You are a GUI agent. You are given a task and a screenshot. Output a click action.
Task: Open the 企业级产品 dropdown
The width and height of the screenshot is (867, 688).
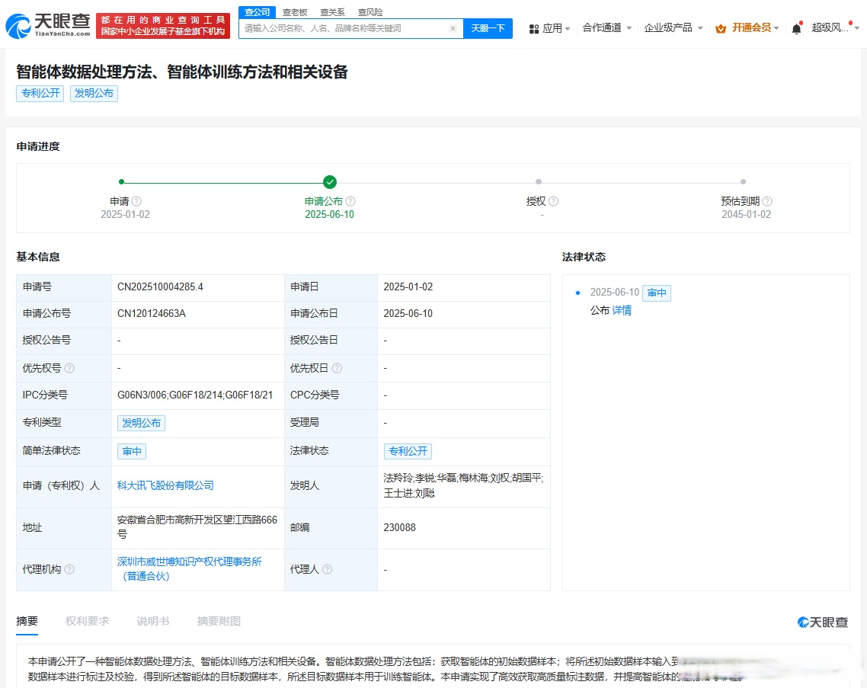click(x=669, y=27)
